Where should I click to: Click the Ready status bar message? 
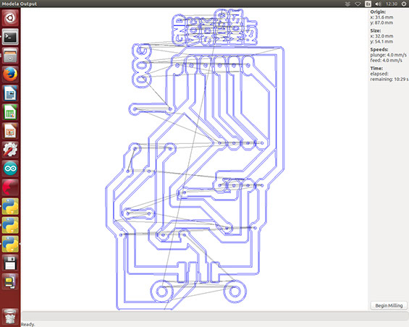28,324
